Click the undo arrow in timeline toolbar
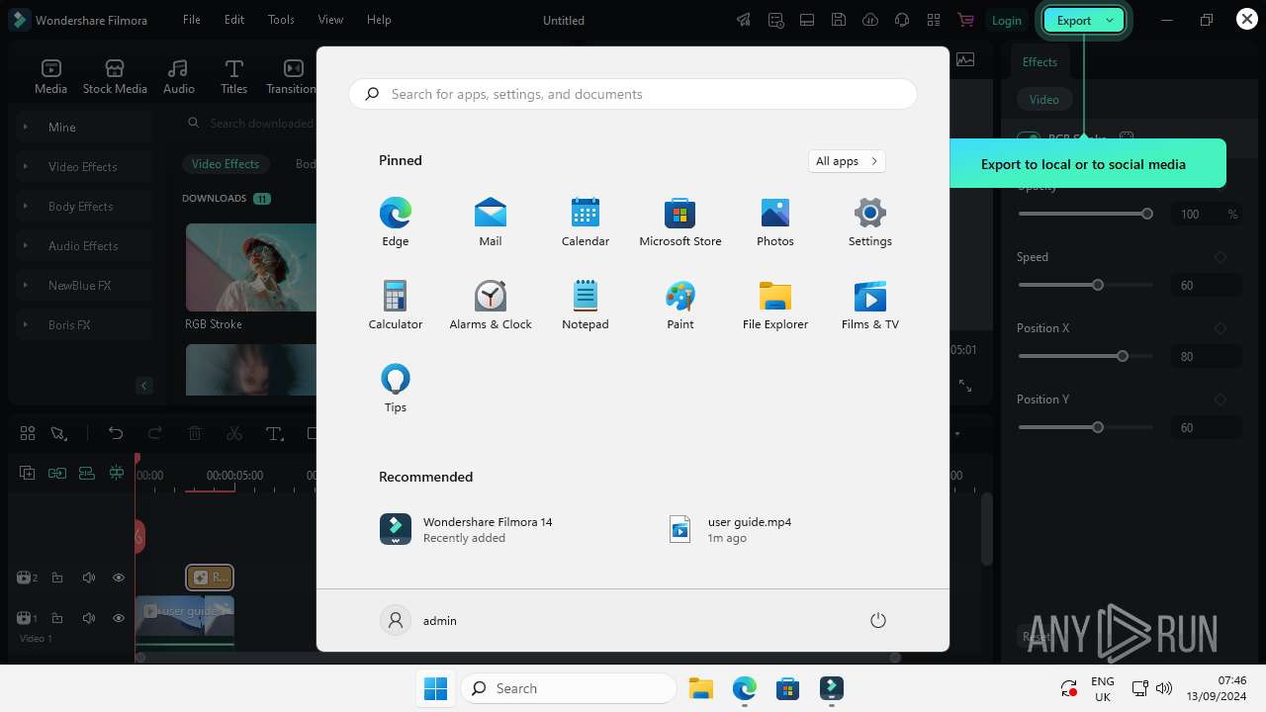 [116, 433]
